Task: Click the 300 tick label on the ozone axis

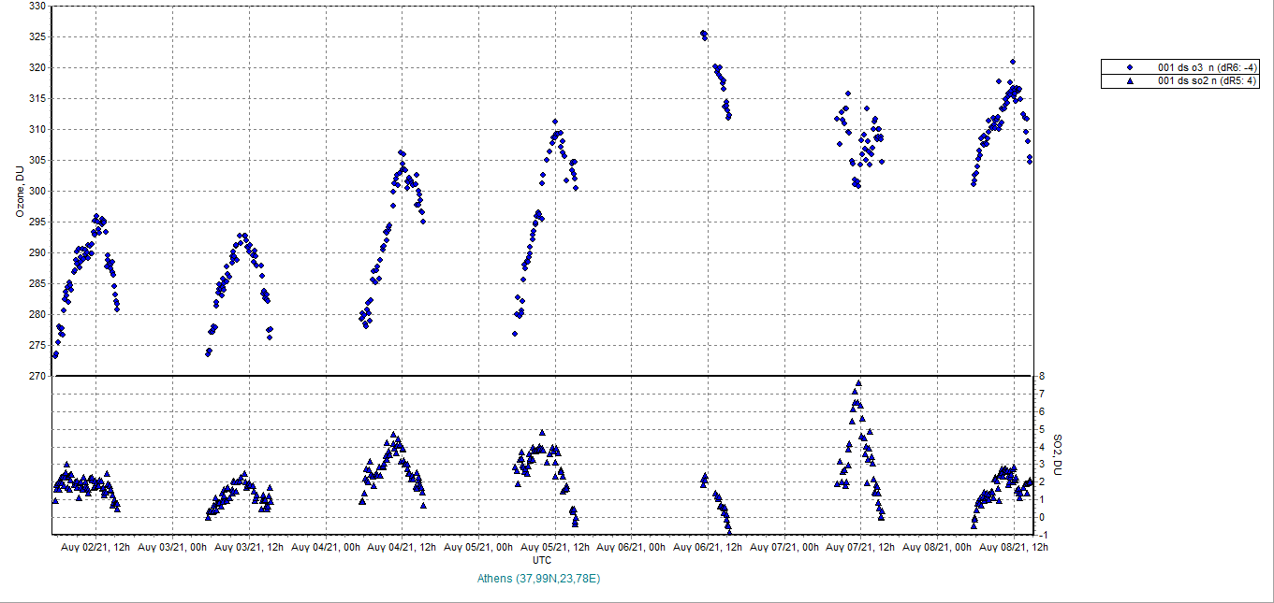Action: (37, 192)
